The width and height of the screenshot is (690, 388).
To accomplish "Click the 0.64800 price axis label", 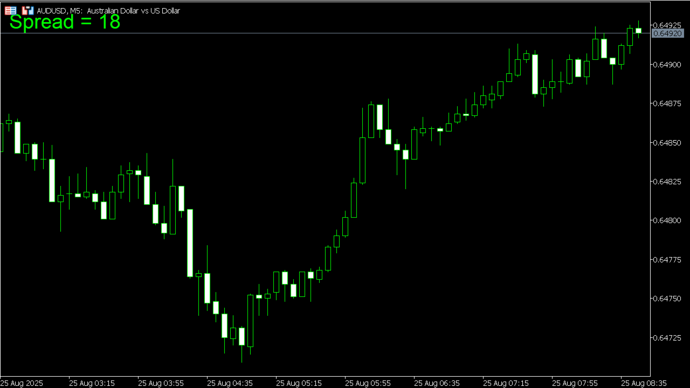I will pyautogui.click(x=667, y=220).
